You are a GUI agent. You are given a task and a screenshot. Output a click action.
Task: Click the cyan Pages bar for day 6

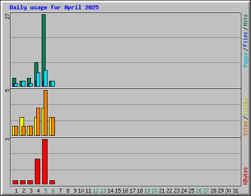pyautogui.click(x=53, y=84)
